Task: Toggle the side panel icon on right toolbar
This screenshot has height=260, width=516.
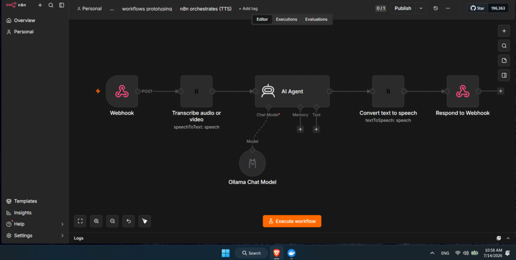Action: [504, 75]
